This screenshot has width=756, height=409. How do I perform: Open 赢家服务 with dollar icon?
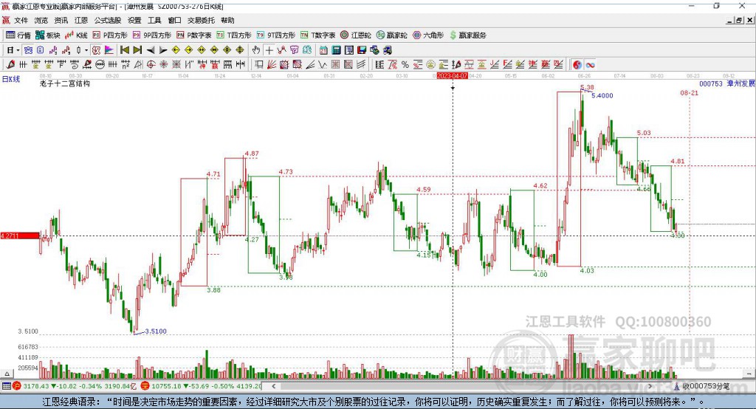pyautogui.click(x=467, y=35)
